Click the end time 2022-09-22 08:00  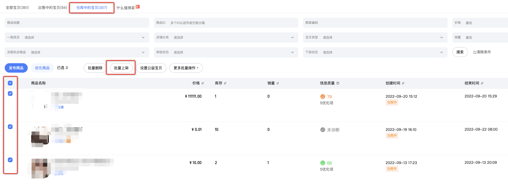pos(481,129)
